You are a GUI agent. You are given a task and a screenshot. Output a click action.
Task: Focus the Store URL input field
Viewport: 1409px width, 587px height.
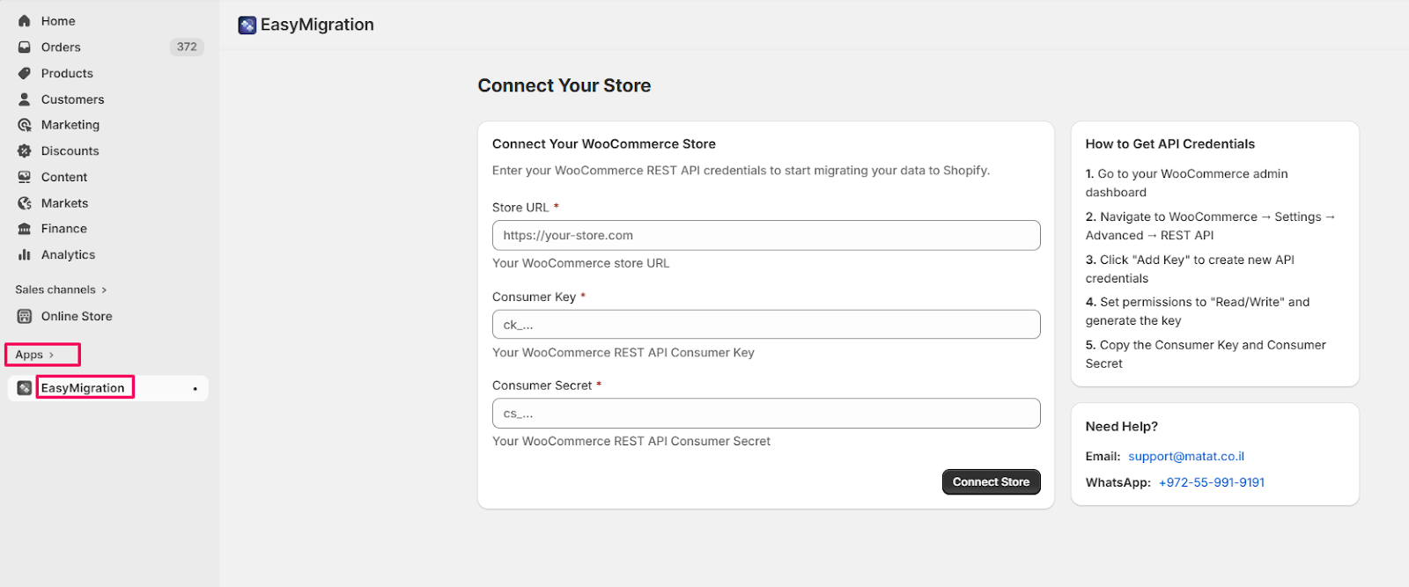pos(766,236)
